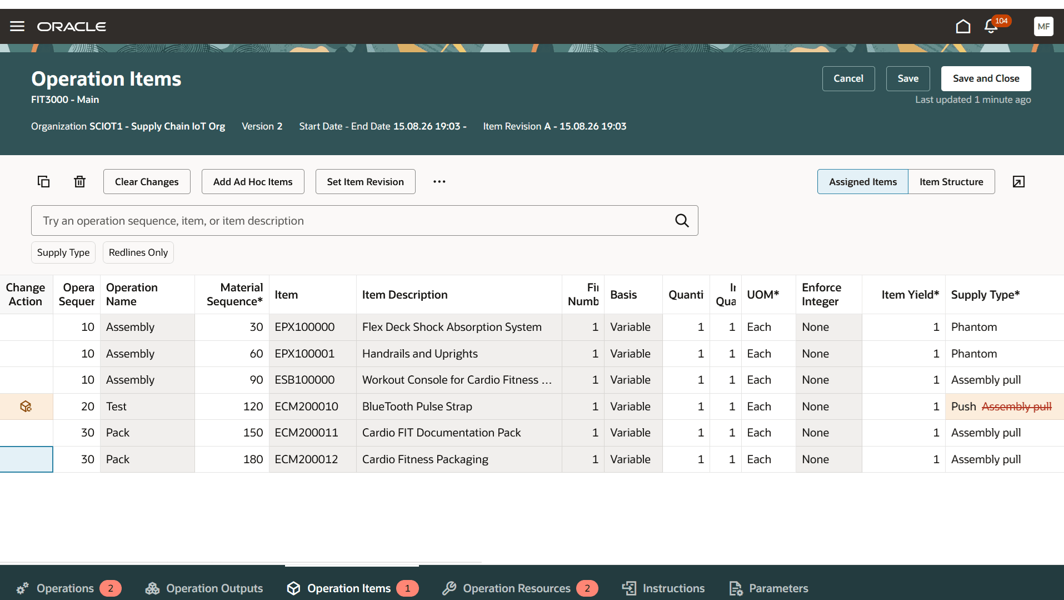
Task: Click the change action icon on row ECM200010
Action: coord(26,406)
